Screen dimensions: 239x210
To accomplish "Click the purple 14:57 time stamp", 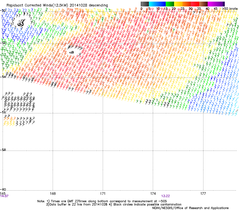I will click(x=4, y=196).
